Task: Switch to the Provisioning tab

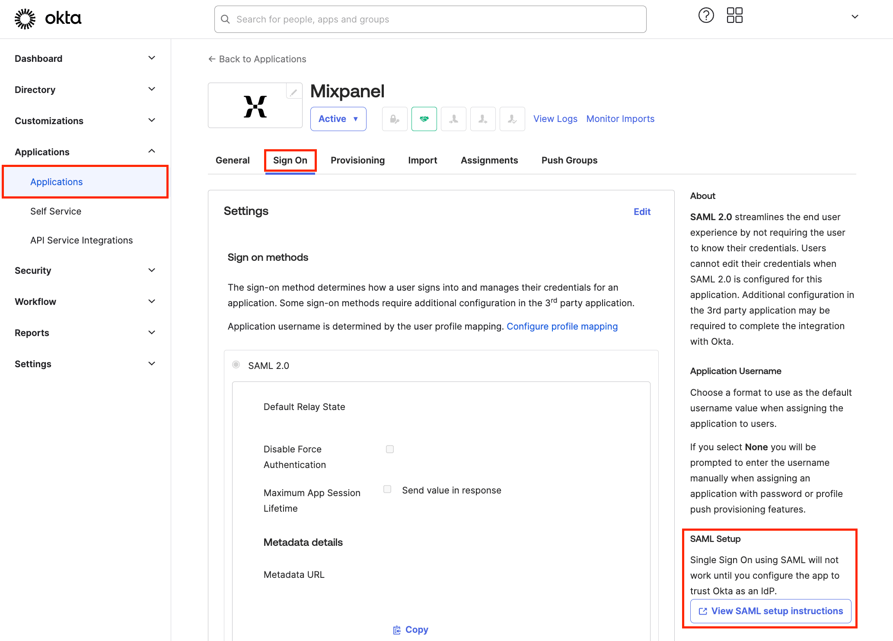Action: (x=357, y=160)
